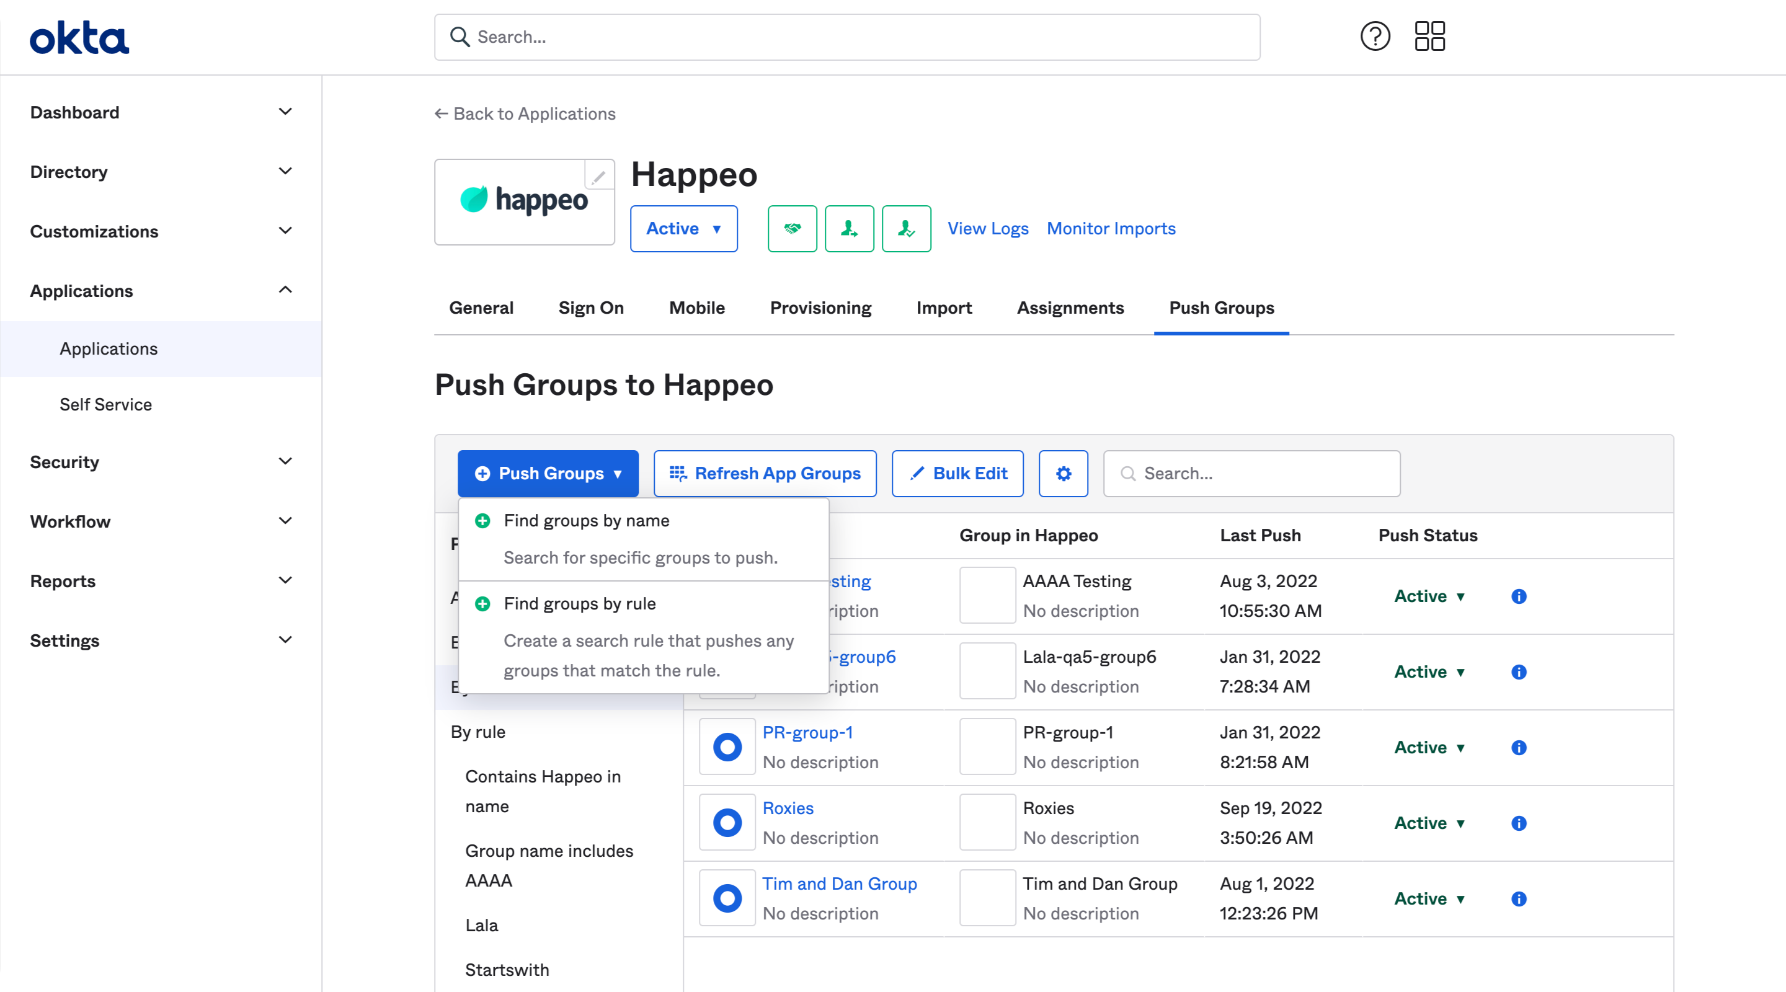The image size is (1786, 992).
Task: Click the handshake icon button
Action: pyautogui.click(x=793, y=229)
